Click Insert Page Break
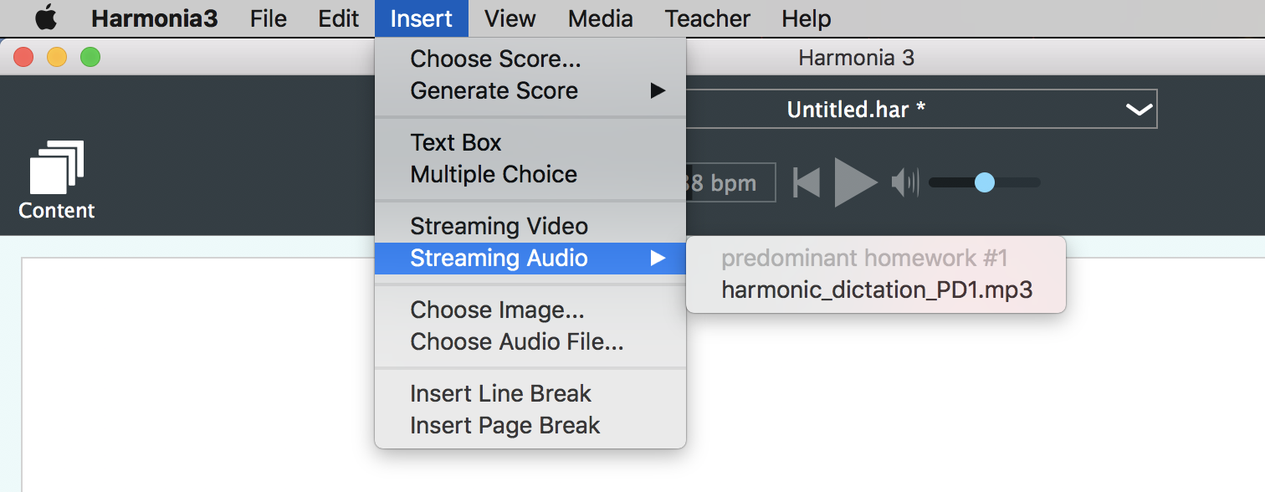This screenshot has width=1265, height=492. [504, 425]
